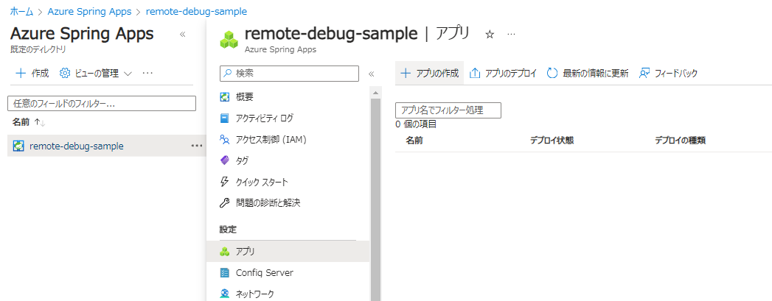This screenshot has height=301, width=772.
Task: Click the デプロイの種類 column header
Action: [681, 141]
